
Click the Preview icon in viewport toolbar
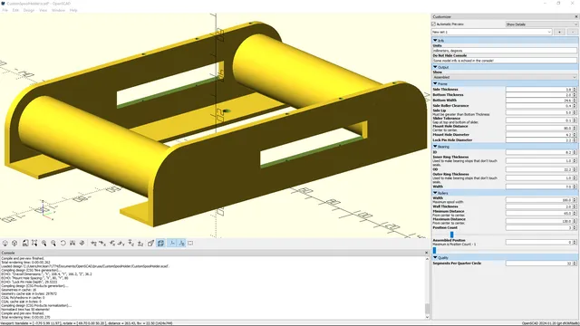pyautogui.click(x=5, y=244)
